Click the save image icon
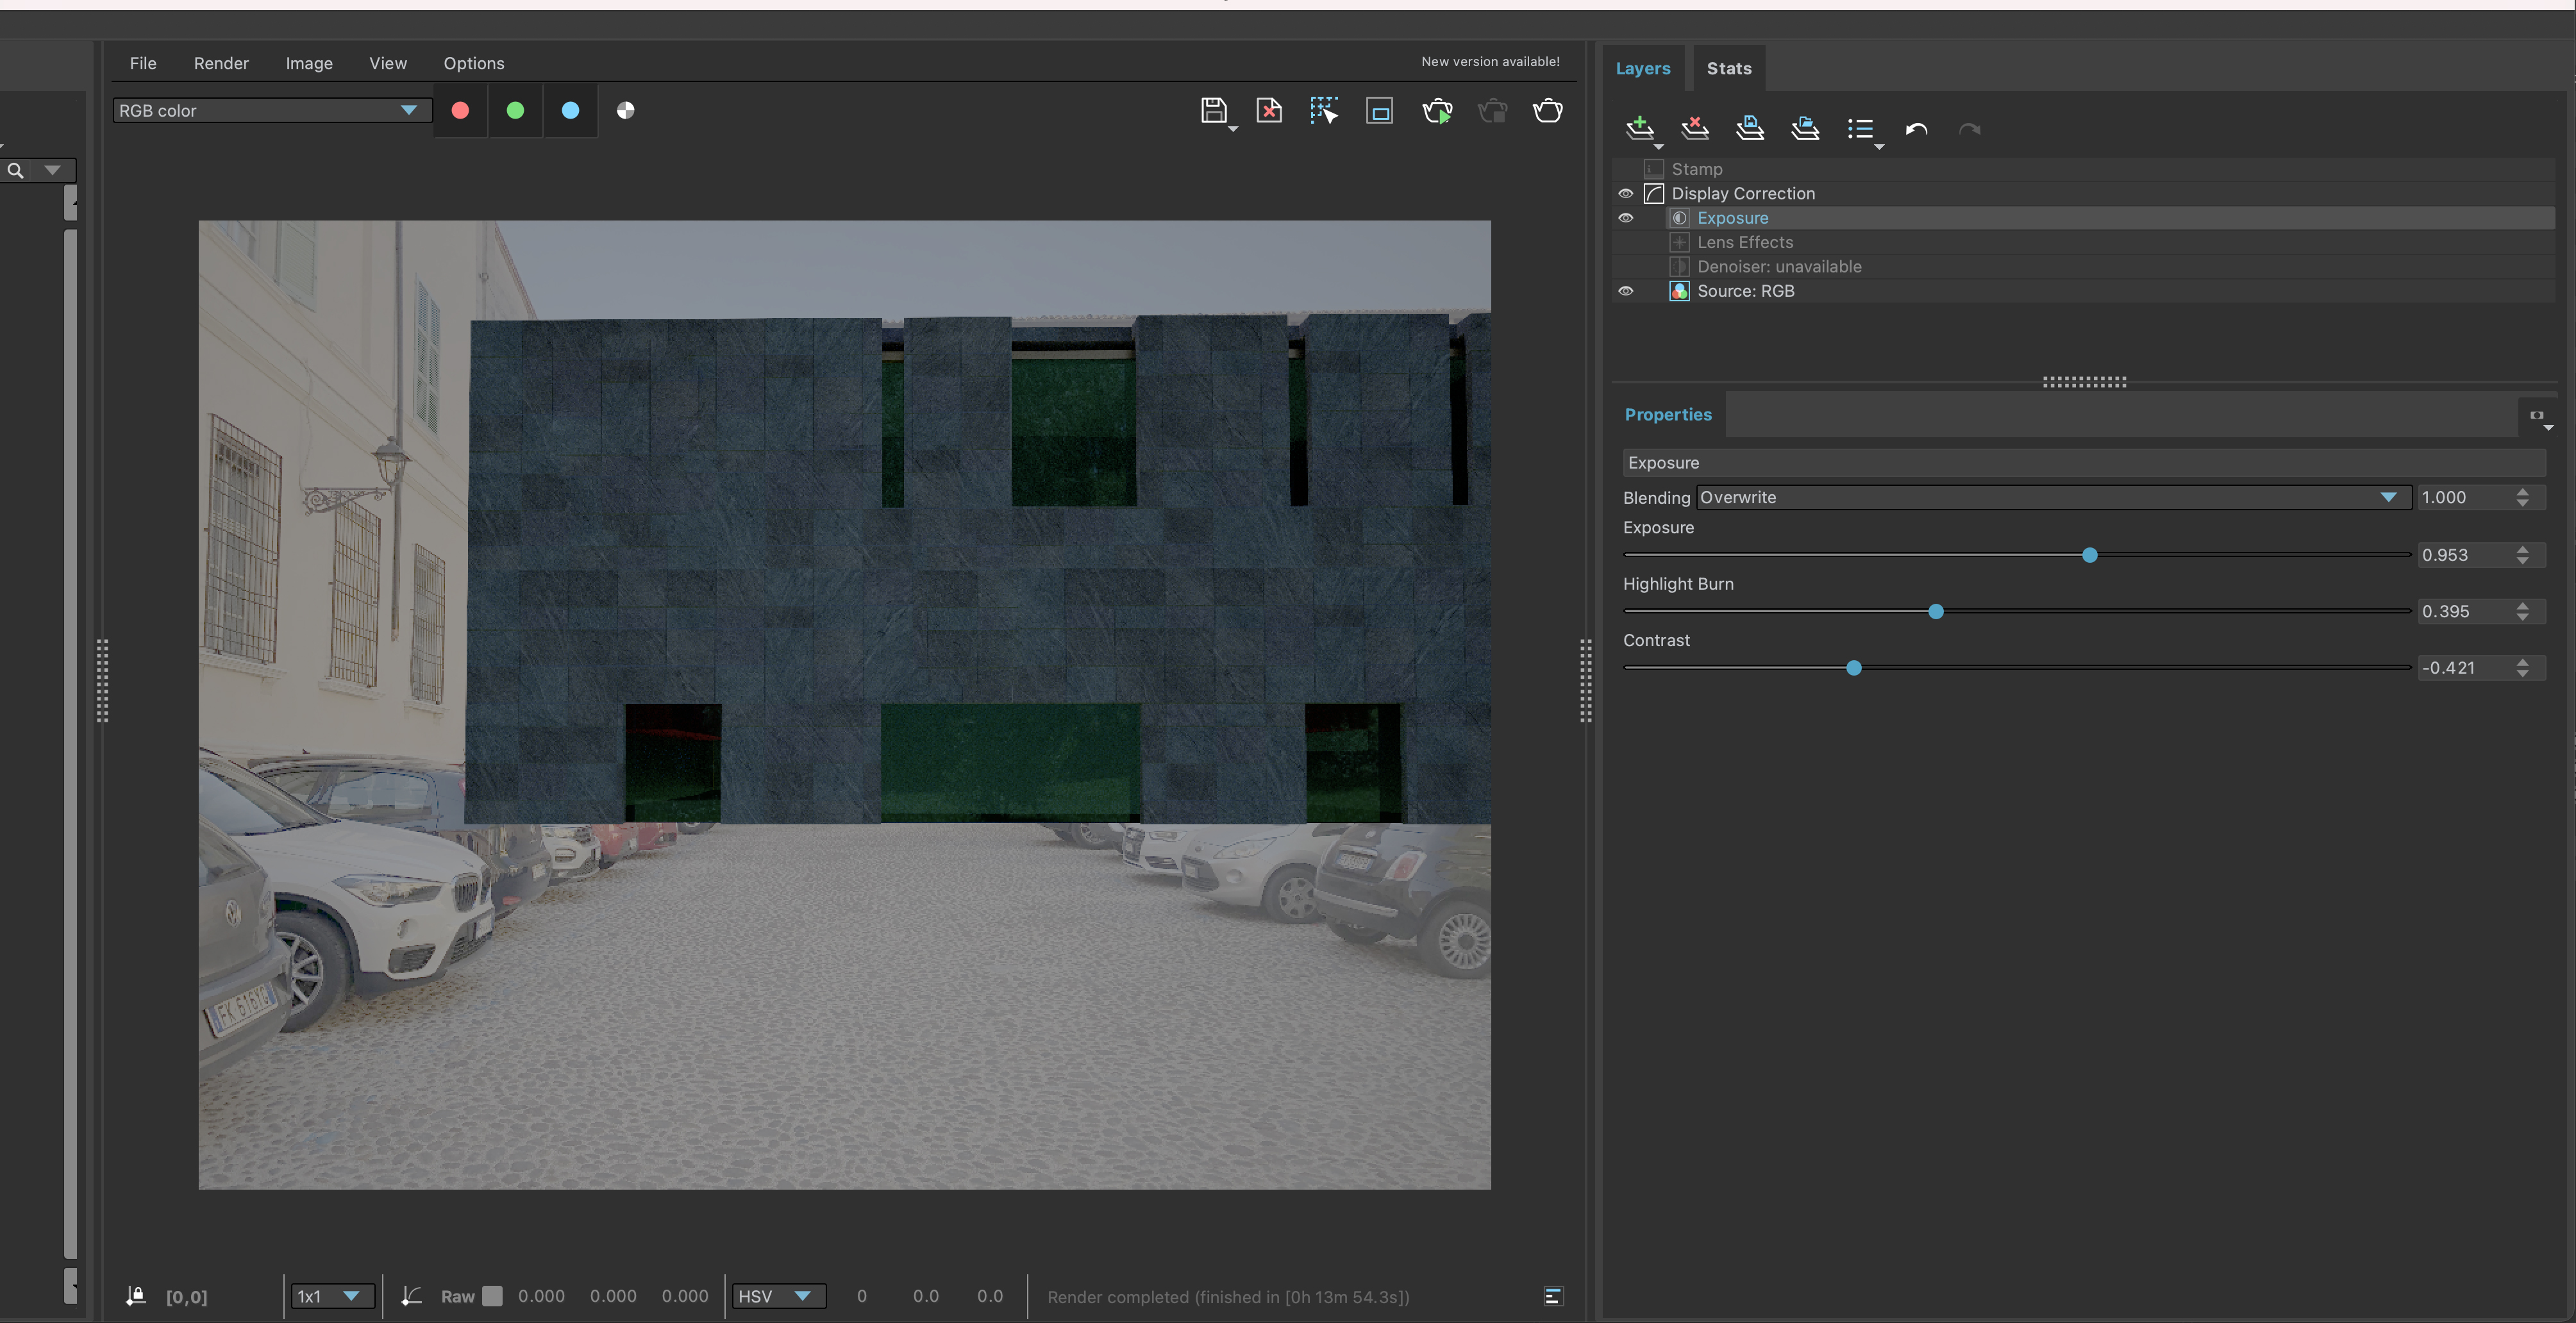 [1213, 110]
